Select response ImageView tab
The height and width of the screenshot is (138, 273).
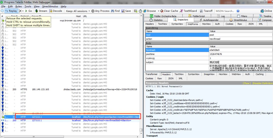point(209,74)
